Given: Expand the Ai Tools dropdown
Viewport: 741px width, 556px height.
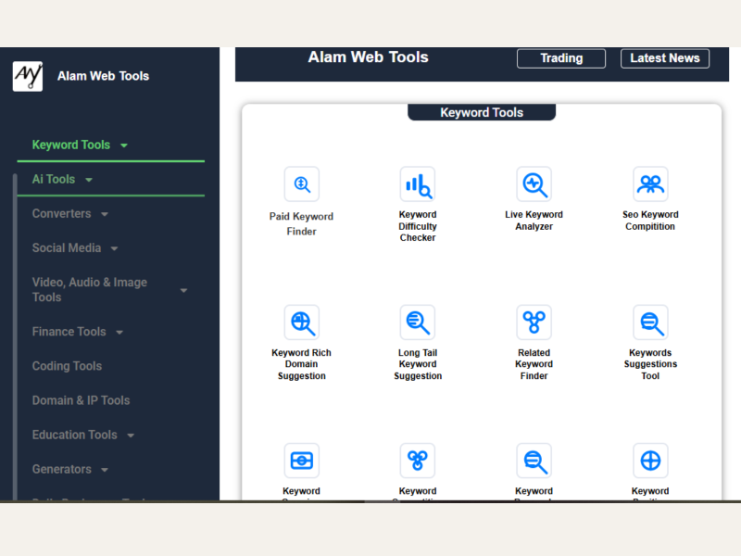Looking at the screenshot, I should (x=62, y=179).
